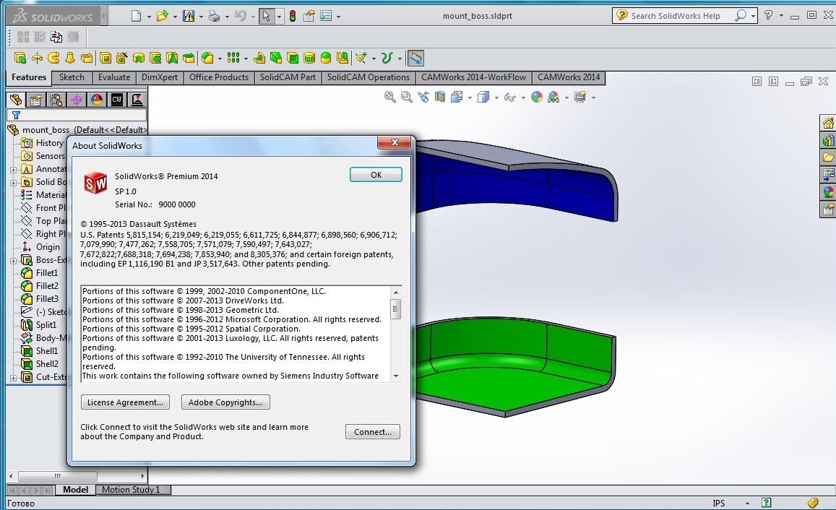Select the Rib tool
The width and height of the screenshot is (836, 510).
pyautogui.click(x=259, y=58)
